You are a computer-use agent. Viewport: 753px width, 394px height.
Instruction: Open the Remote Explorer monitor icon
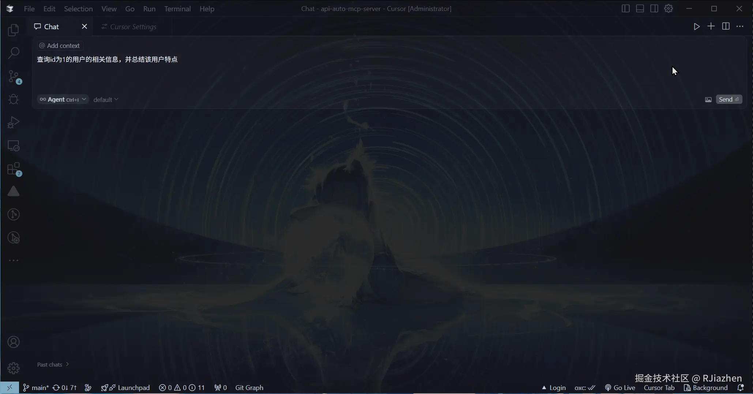14,146
